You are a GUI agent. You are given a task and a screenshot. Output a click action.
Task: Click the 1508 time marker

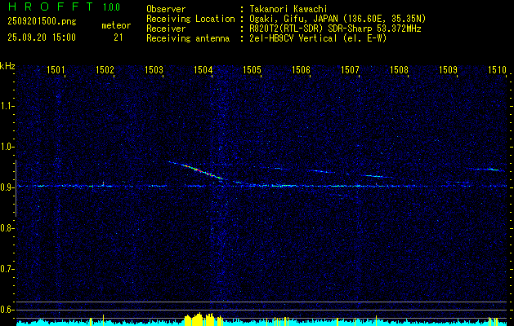point(399,69)
